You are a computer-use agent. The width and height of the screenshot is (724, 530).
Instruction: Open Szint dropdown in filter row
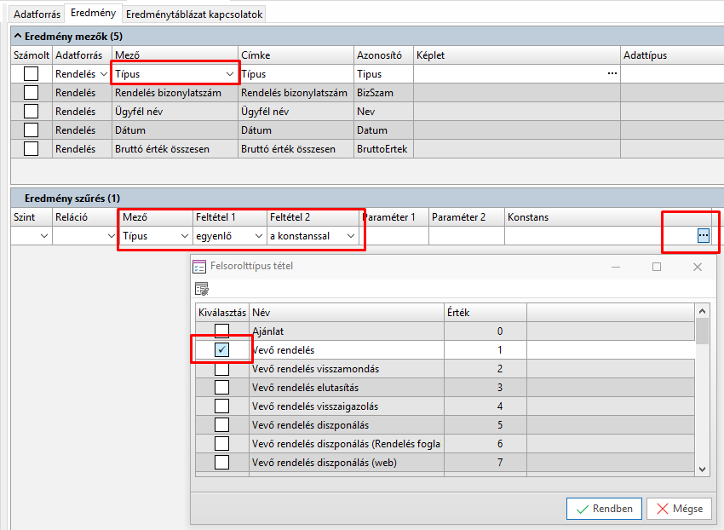(44, 236)
